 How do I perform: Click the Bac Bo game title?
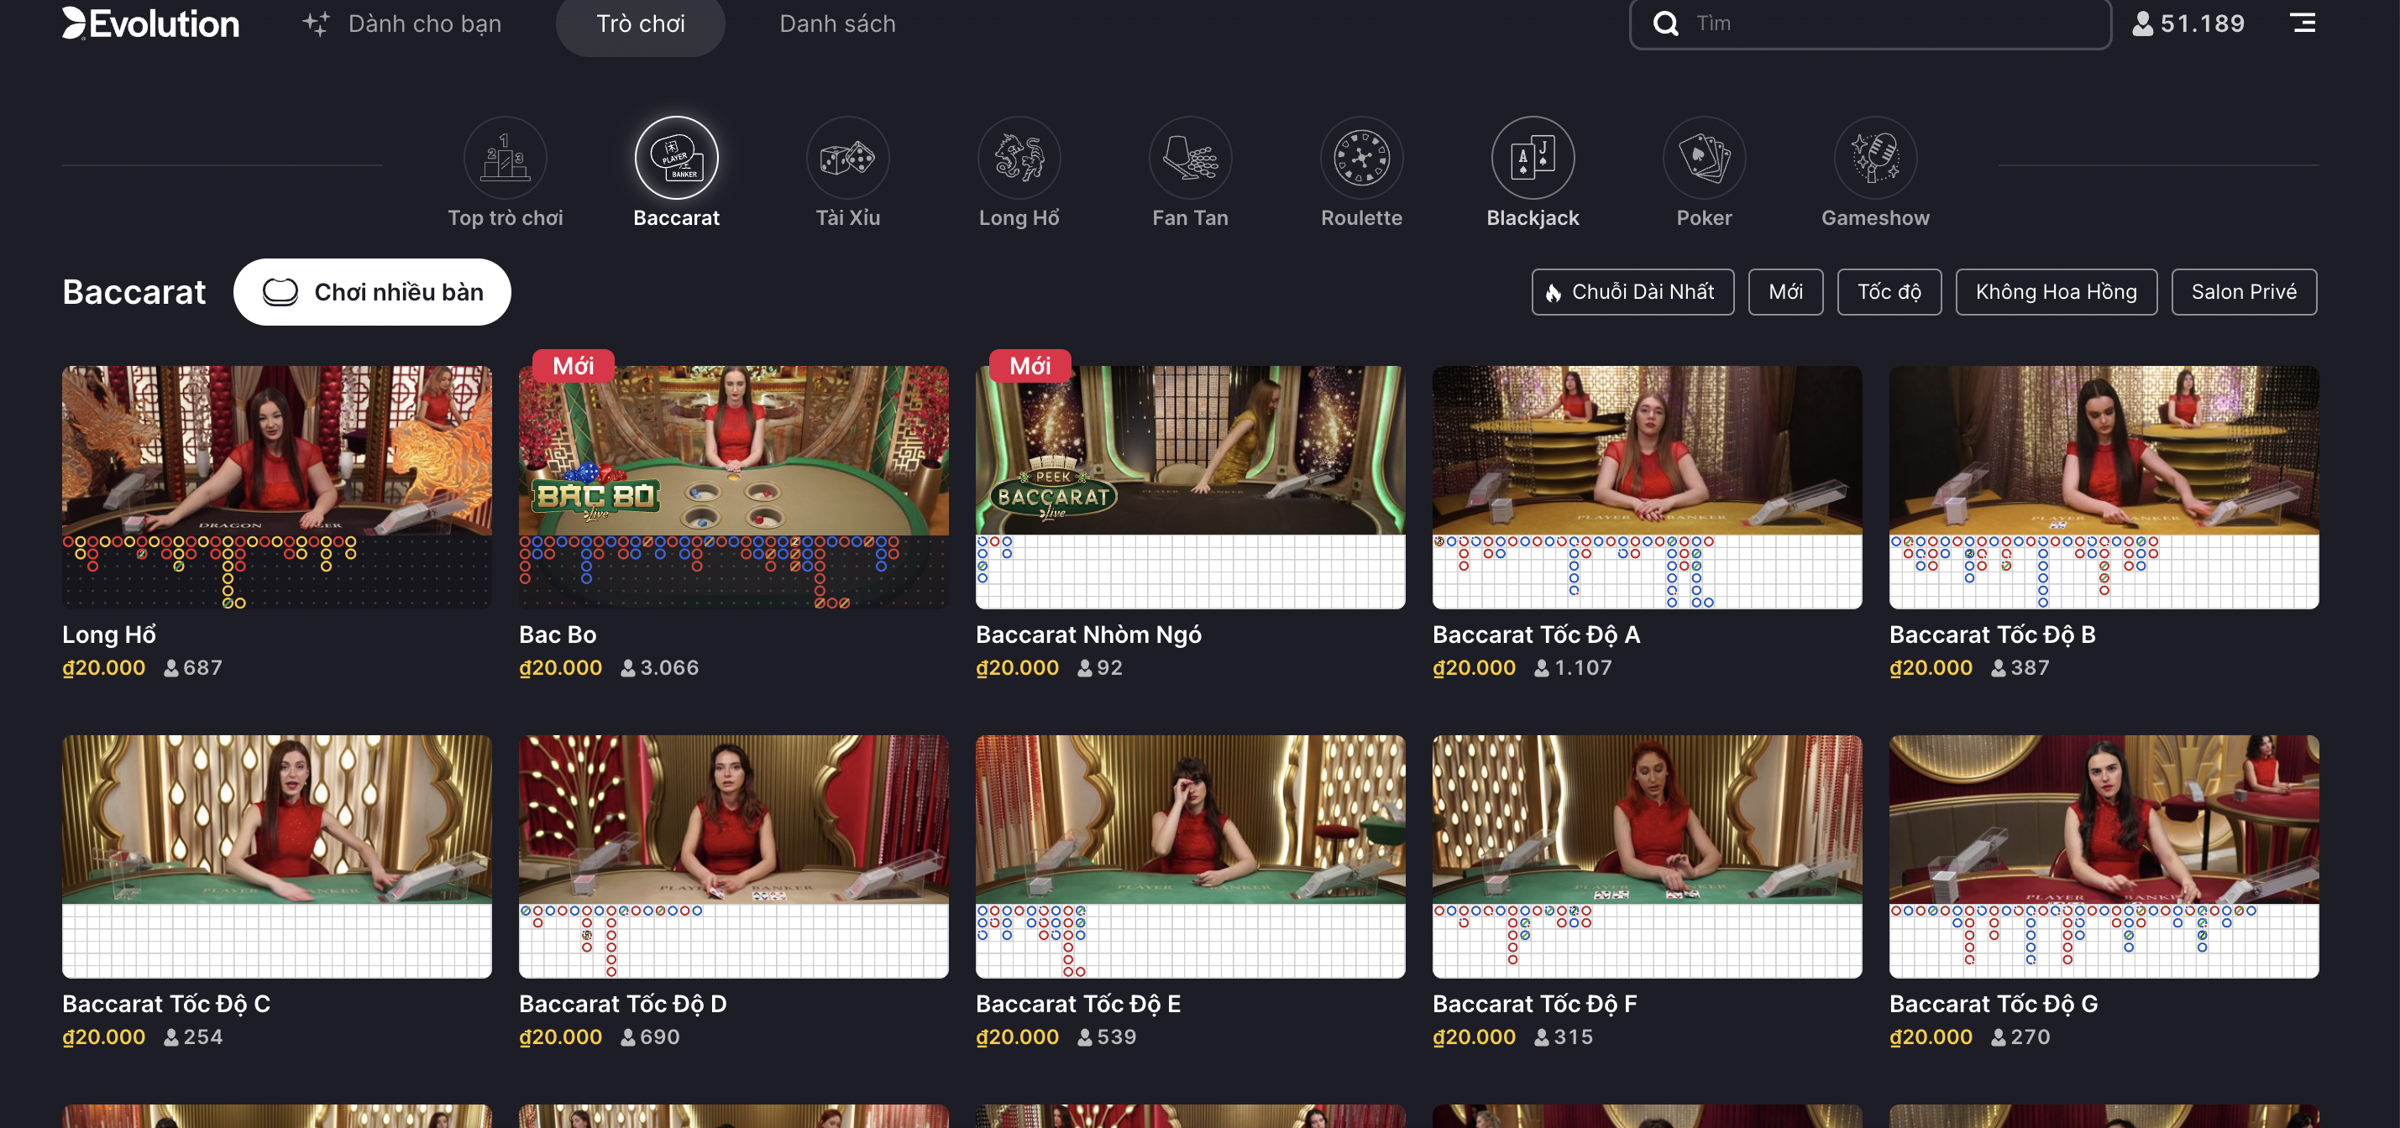click(x=557, y=634)
